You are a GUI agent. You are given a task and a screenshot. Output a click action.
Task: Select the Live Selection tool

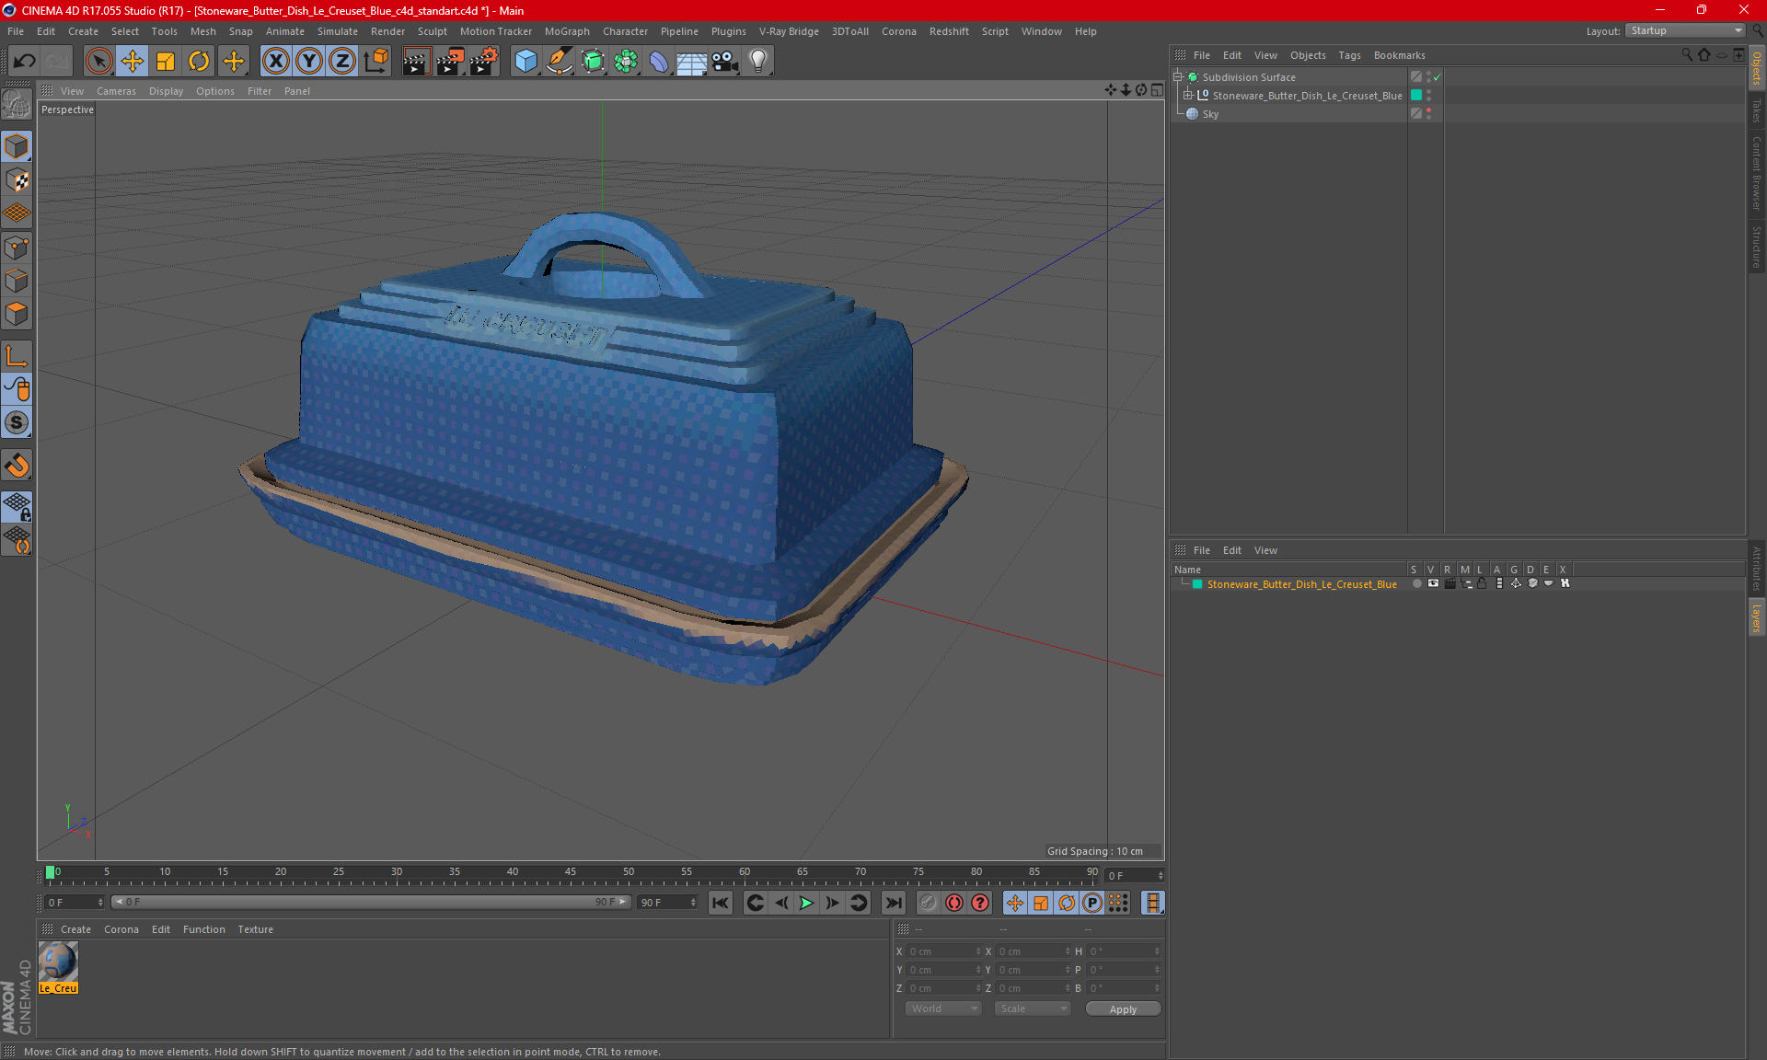98,62
